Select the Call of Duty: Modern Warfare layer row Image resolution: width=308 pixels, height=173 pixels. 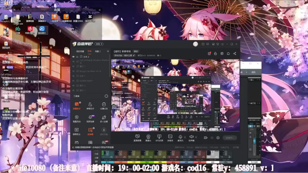click(91, 62)
